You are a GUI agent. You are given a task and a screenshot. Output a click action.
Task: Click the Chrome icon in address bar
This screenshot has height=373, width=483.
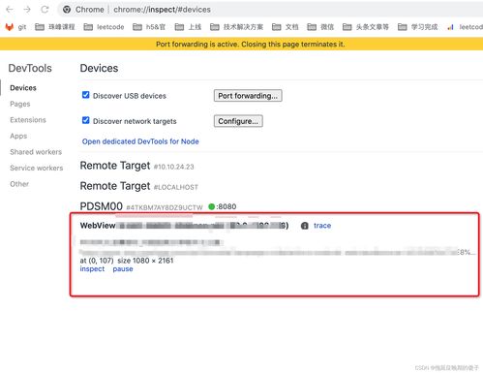click(x=67, y=10)
